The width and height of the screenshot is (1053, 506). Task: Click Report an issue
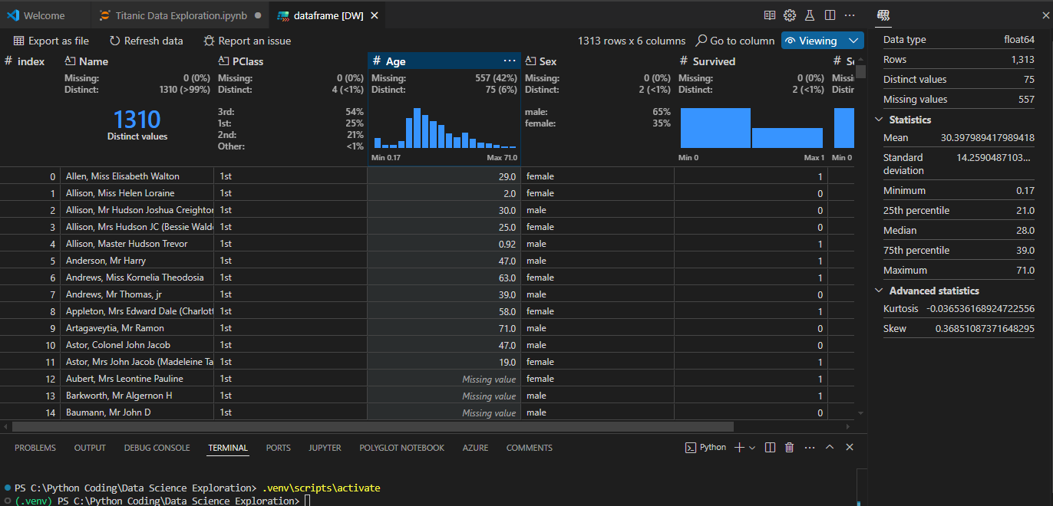(x=247, y=40)
